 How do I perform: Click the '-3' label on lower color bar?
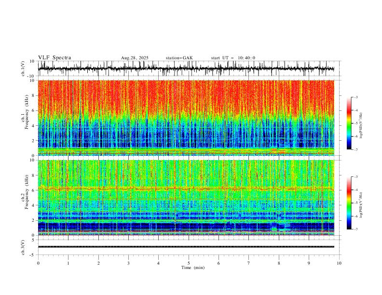pyautogui.click(x=356, y=177)
